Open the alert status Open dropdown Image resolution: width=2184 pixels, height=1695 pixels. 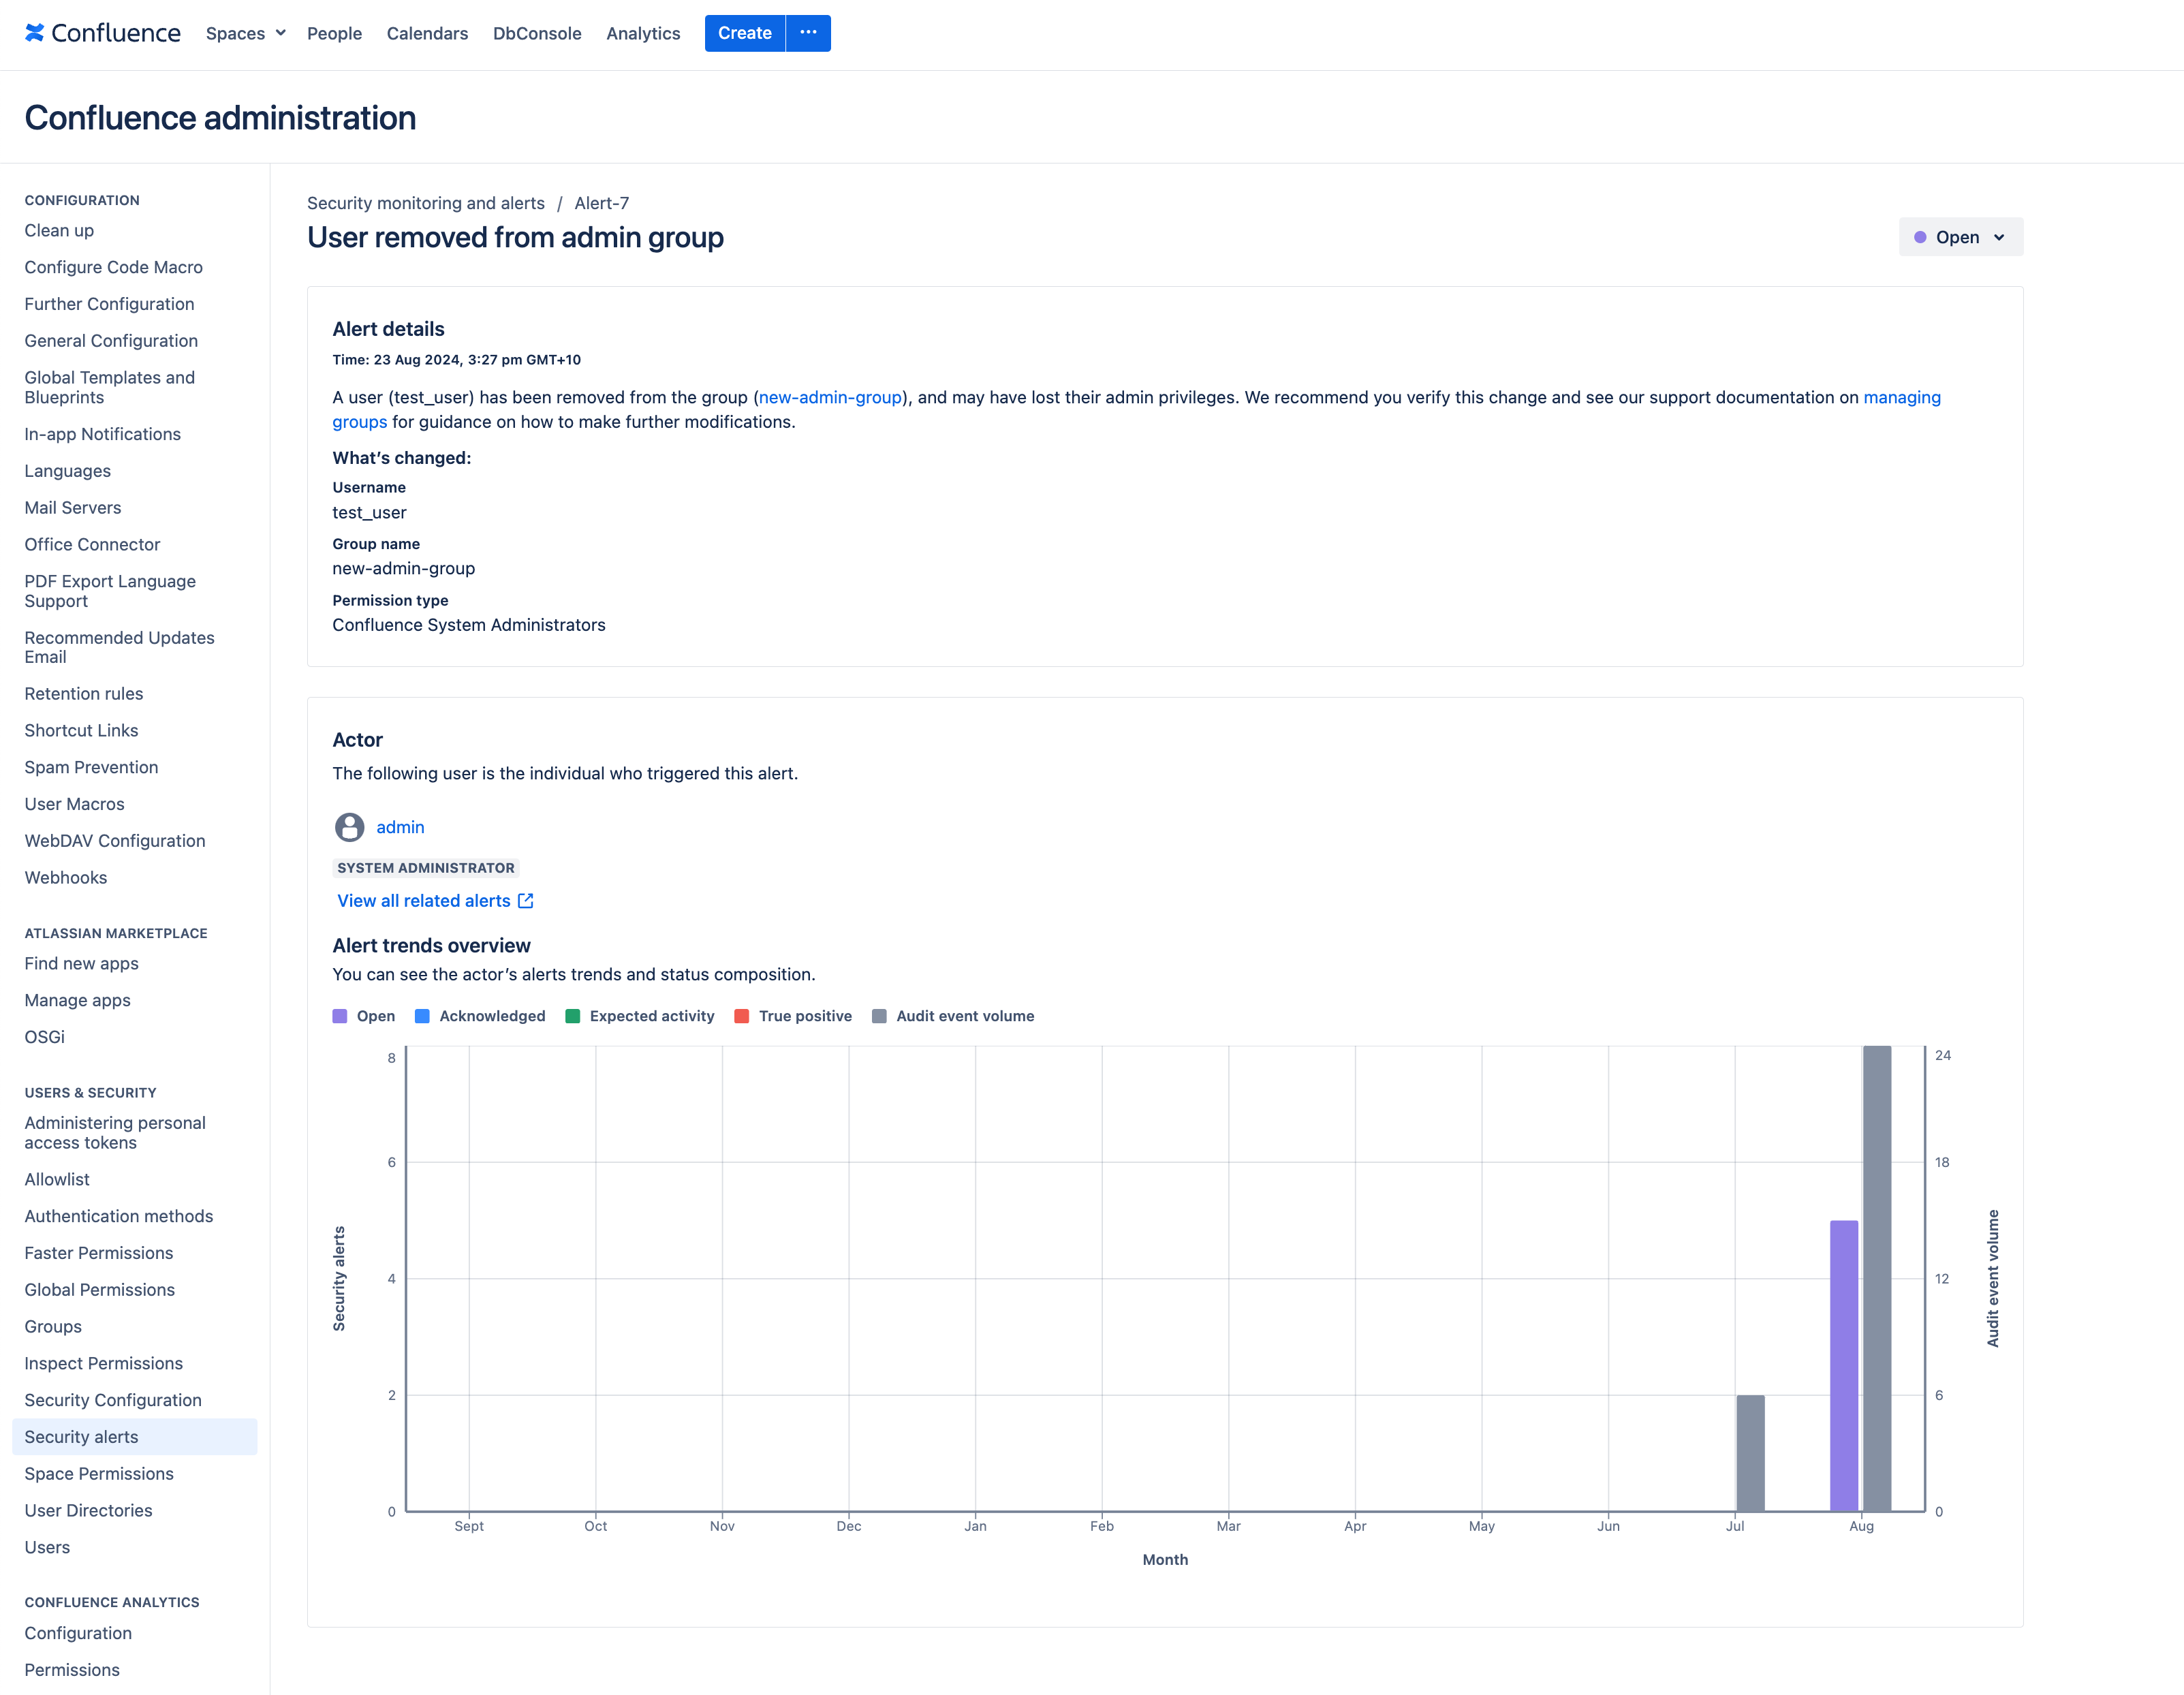click(x=1960, y=237)
